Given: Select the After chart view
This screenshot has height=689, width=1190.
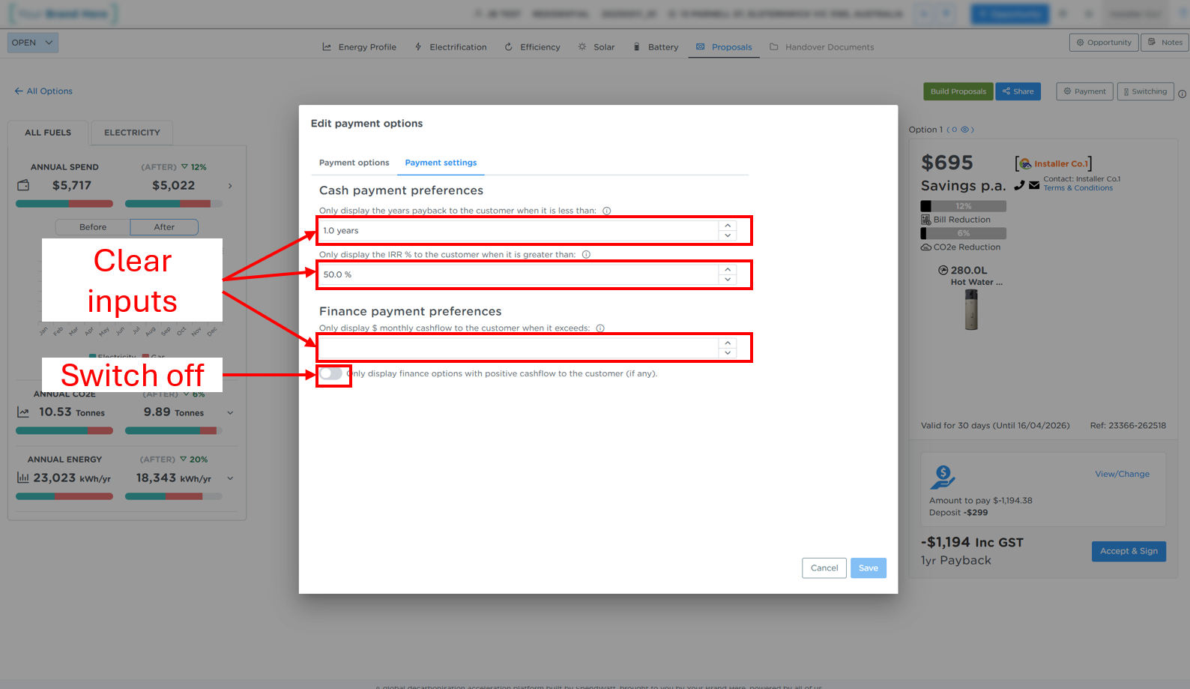Looking at the screenshot, I should (164, 227).
